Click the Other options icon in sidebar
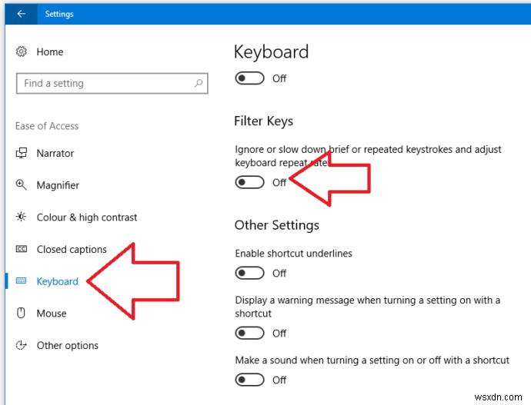 (x=21, y=345)
